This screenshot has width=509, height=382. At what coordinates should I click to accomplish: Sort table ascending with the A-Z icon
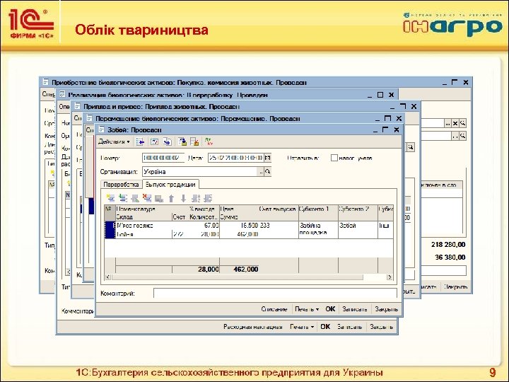196,198
